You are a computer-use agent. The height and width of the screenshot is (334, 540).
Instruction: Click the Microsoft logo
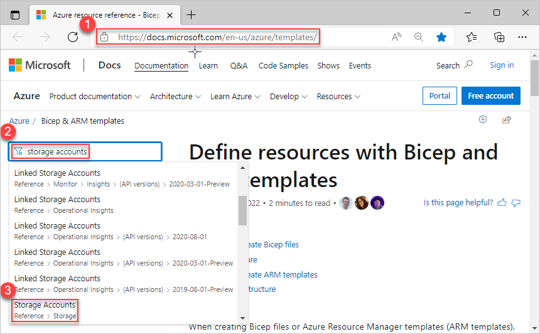40,65
